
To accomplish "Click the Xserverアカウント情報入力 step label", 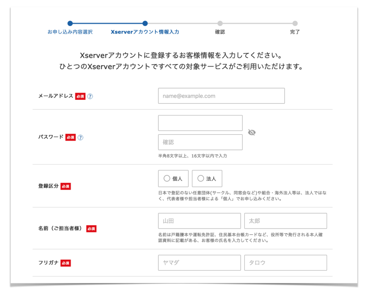I will click(x=145, y=32).
